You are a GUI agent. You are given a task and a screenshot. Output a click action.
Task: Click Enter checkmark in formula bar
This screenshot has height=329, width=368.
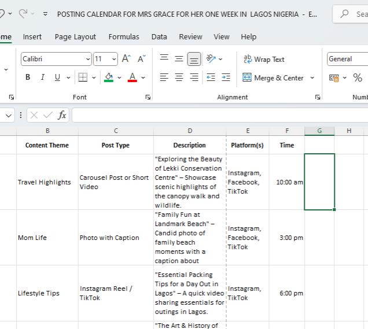48,115
